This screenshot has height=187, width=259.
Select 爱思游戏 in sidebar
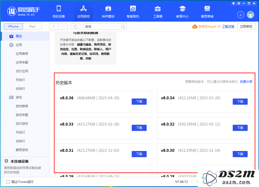click(x=22, y=150)
